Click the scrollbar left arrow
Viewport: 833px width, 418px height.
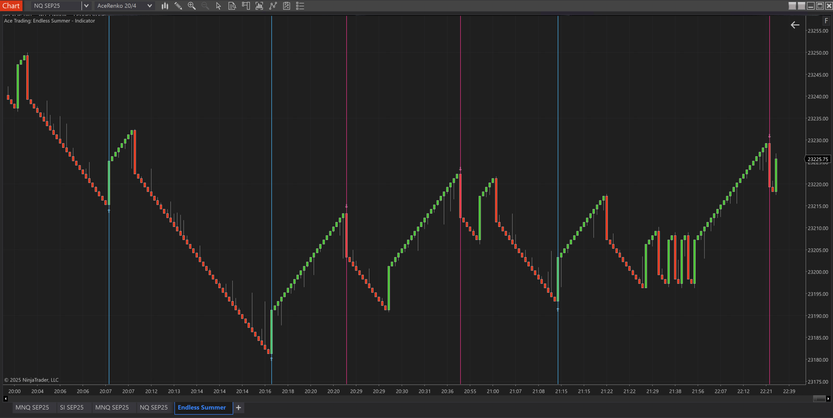(6, 398)
